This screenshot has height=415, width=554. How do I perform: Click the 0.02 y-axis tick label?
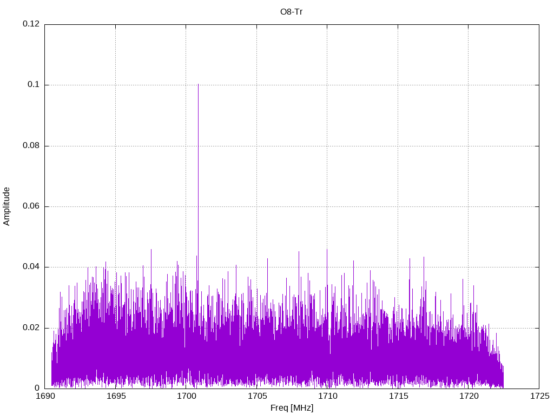point(31,328)
